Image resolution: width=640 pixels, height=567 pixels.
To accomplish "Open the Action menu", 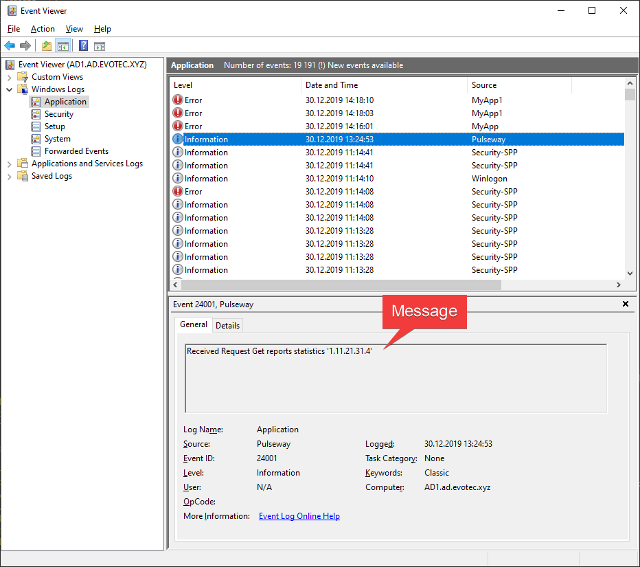I will pyautogui.click(x=43, y=29).
